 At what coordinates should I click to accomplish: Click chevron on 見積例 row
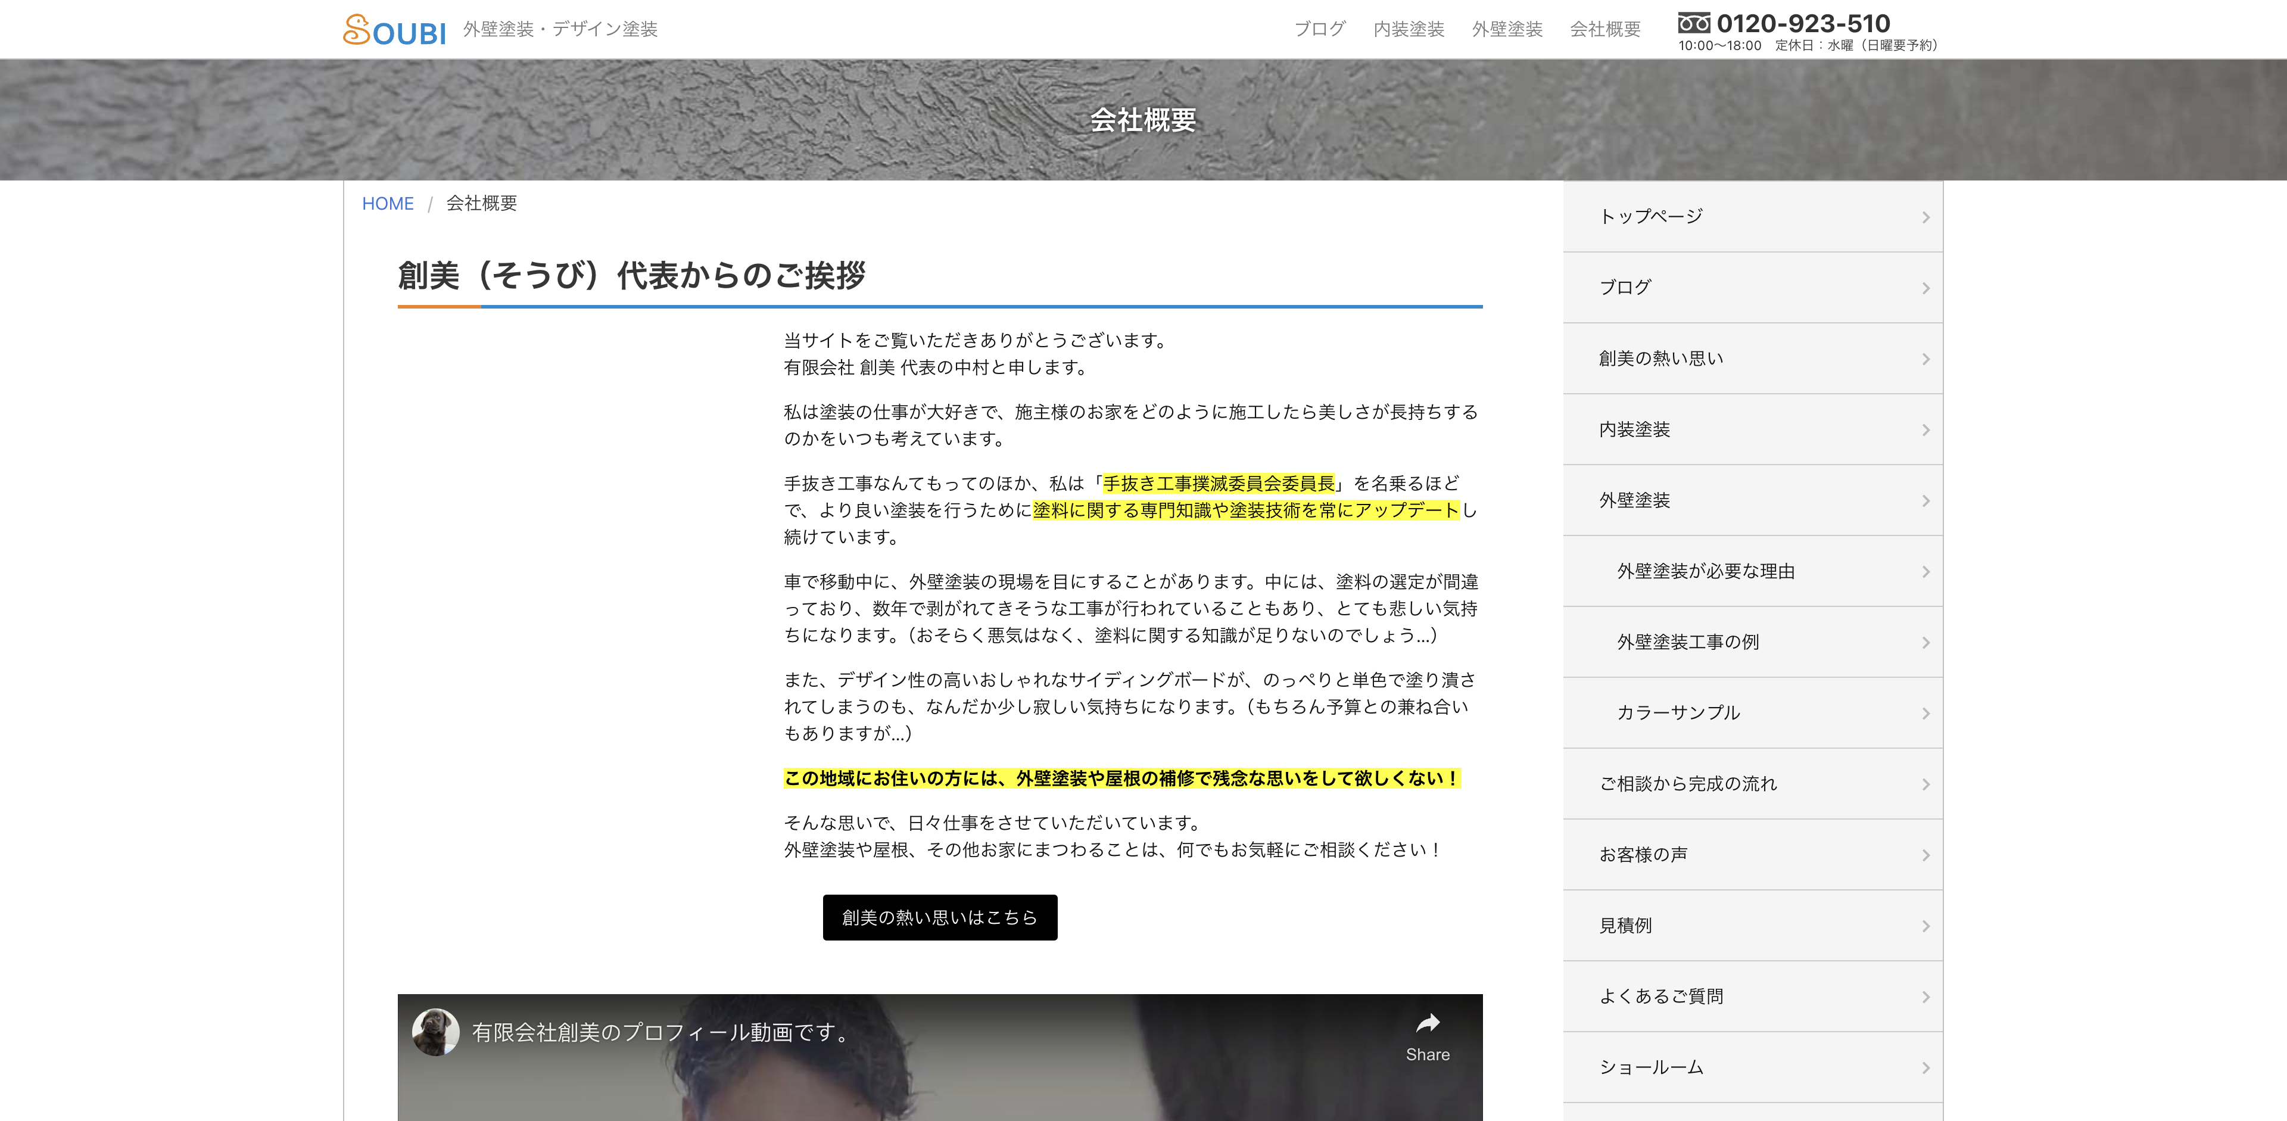click(1925, 927)
